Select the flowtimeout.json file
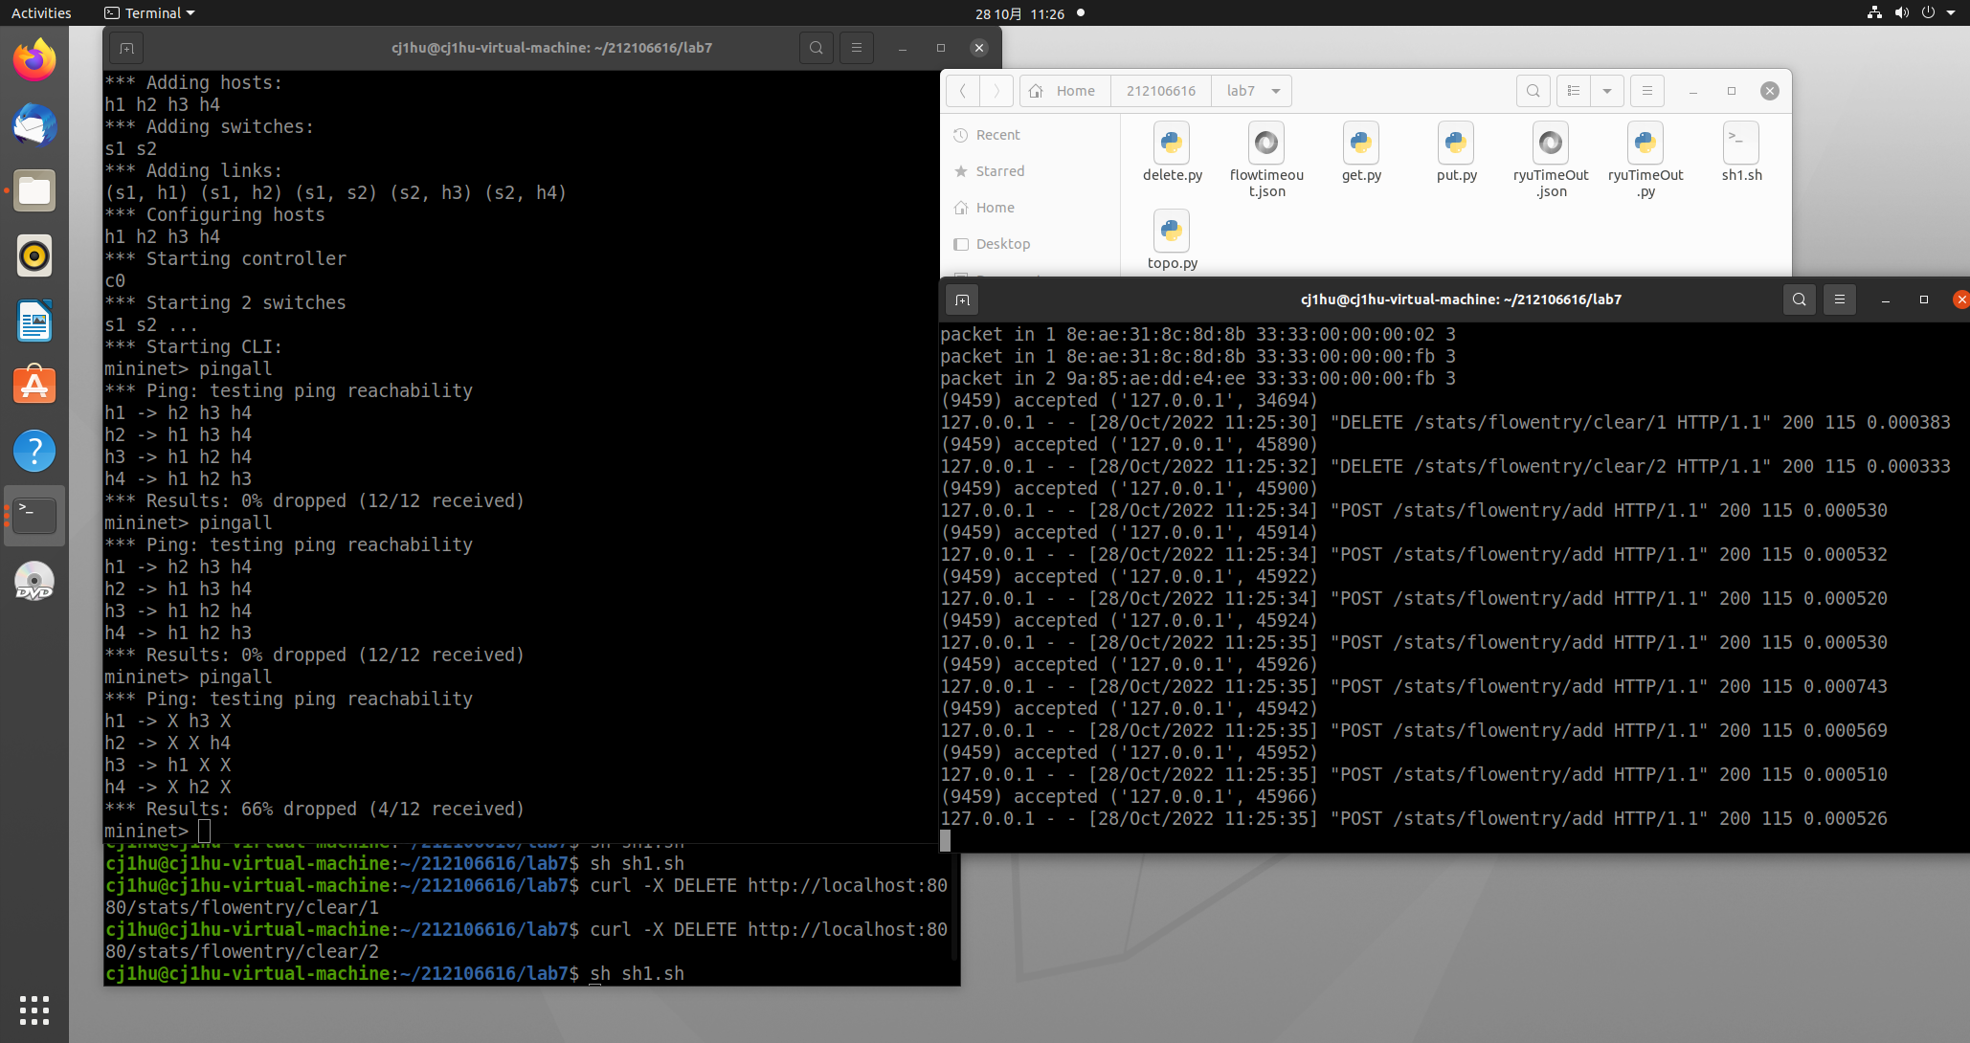The image size is (1970, 1043). (x=1266, y=160)
